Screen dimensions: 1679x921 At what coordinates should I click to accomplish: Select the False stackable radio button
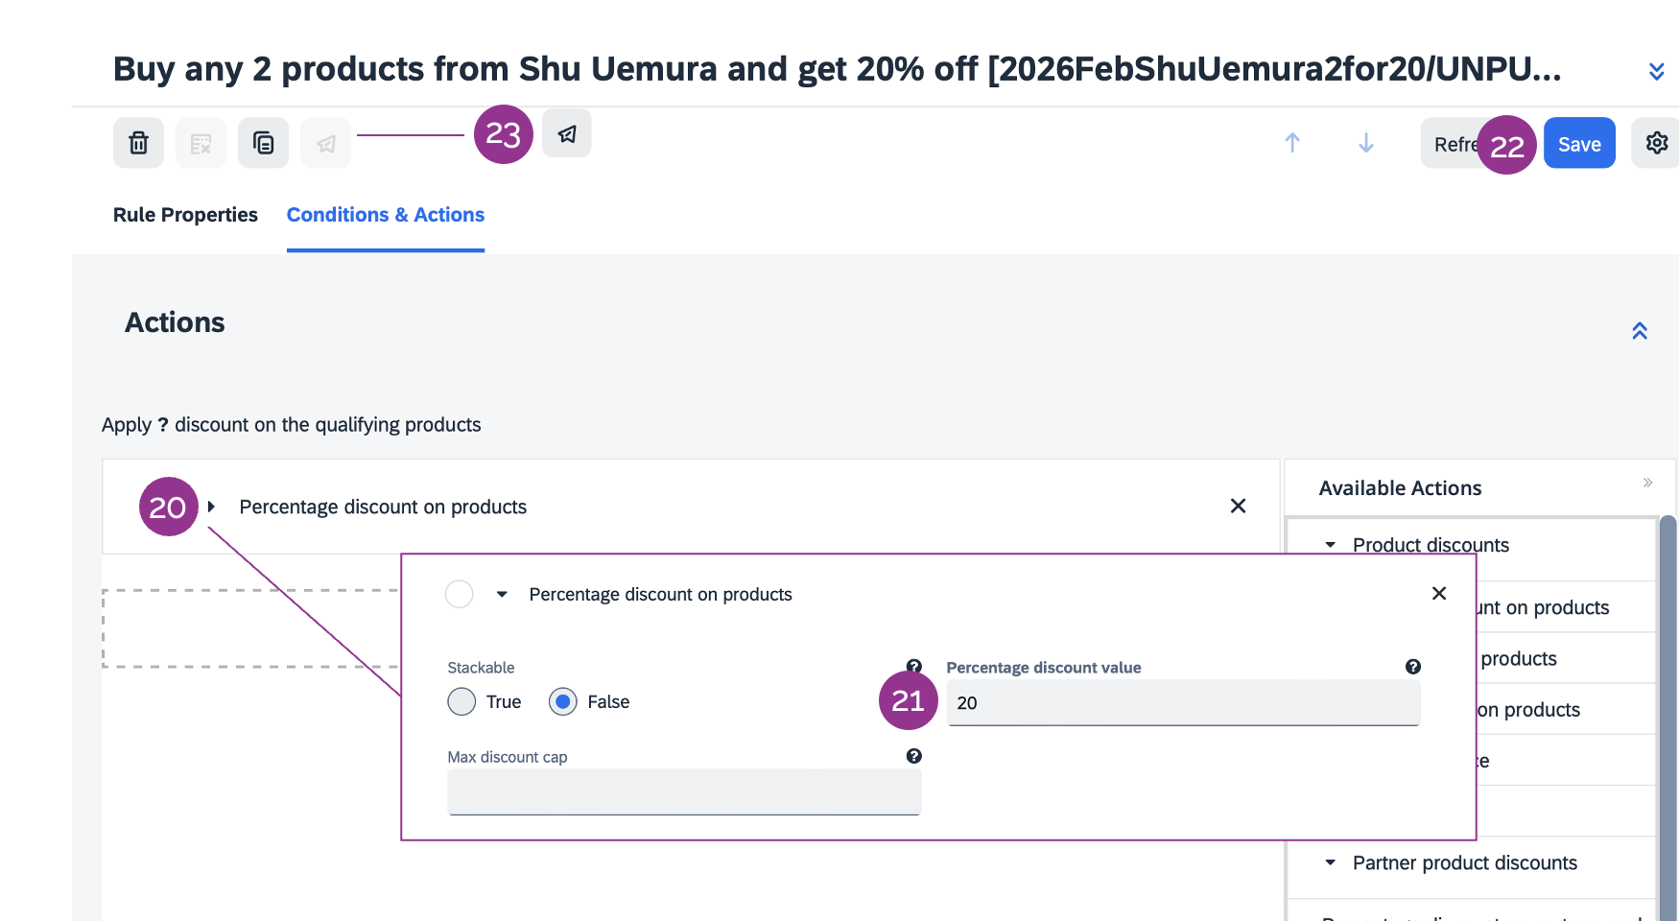pos(563,701)
